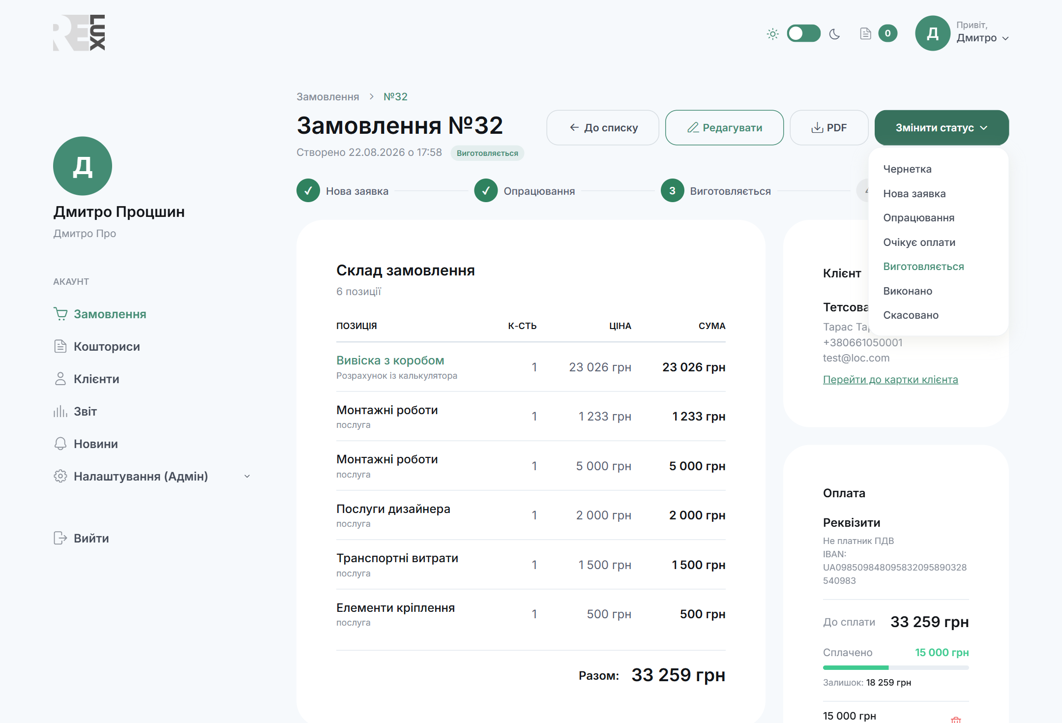
Task: Set status to Скасовано
Action: [x=911, y=315]
